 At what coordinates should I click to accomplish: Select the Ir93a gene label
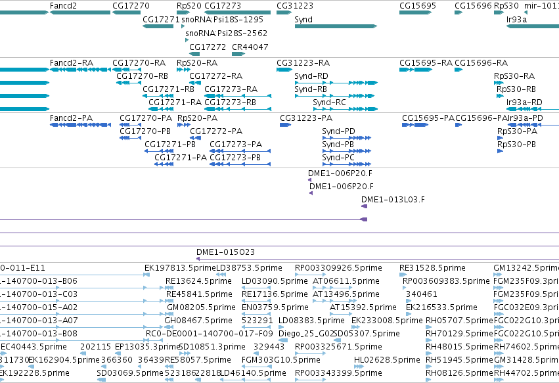(516, 19)
